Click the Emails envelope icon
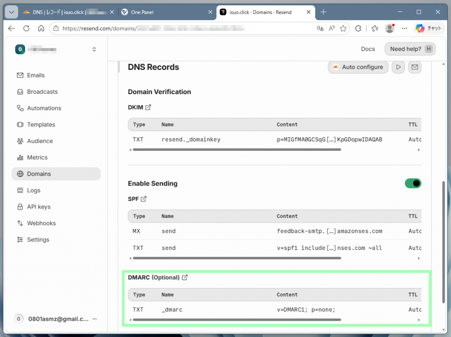This screenshot has width=451, height=337. pyautogui.click(x=20, y=75)
